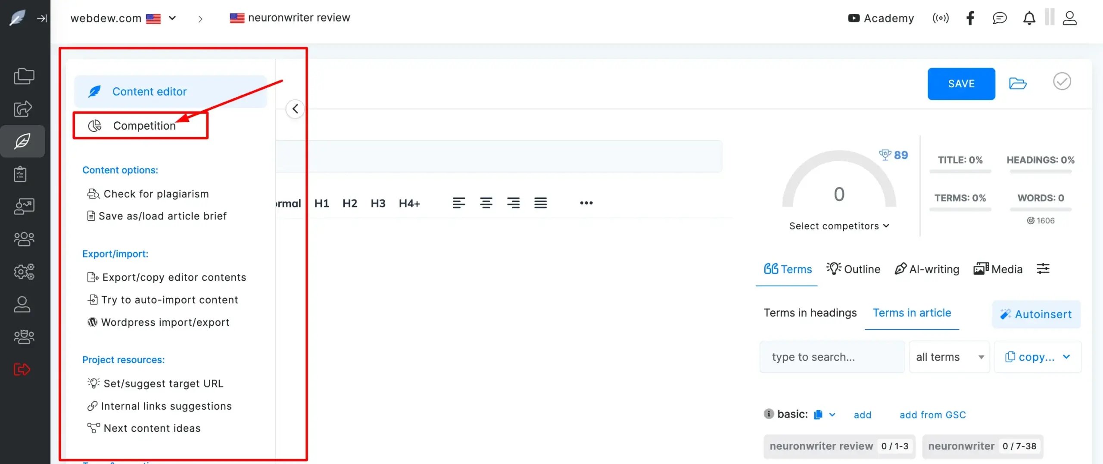
Task: Mark article done with checkmark circle
Action: point(1062,81)
